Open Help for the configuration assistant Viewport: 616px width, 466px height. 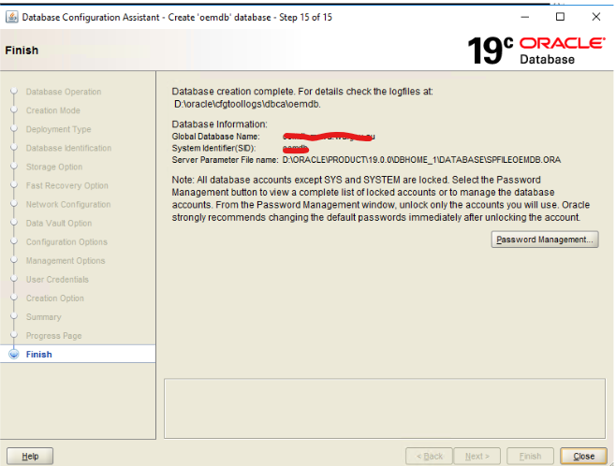29,456
